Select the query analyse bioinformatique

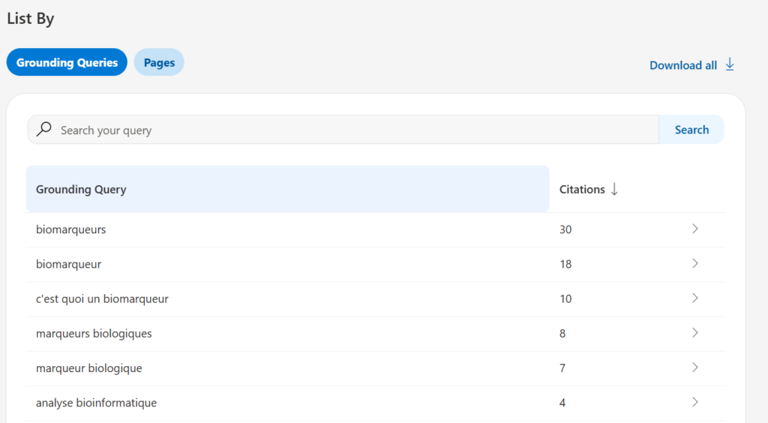[x=96, y=403]
